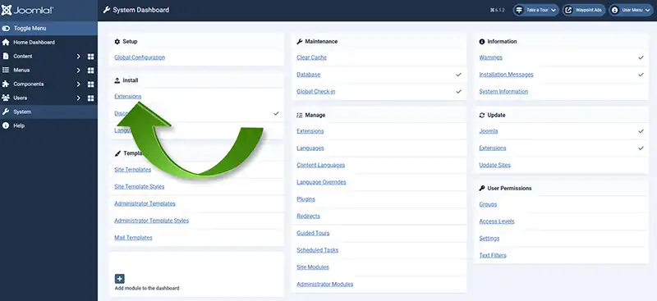Click Clear Cache link
The image size is (657, 301).
click(x=311, y=57)
